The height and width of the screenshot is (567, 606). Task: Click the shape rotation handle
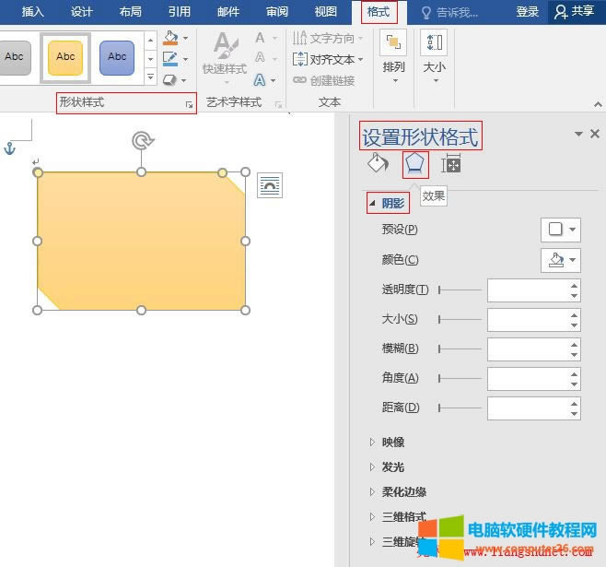tap(141, 140)
